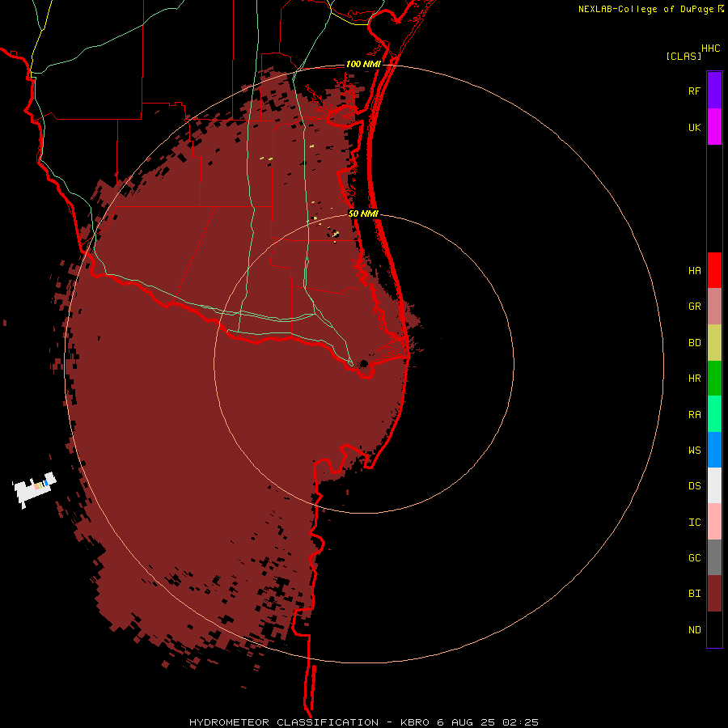Click the 100 NMI range ring label
The width and height of the screenshot is (728, 728).
pos(363,64)
